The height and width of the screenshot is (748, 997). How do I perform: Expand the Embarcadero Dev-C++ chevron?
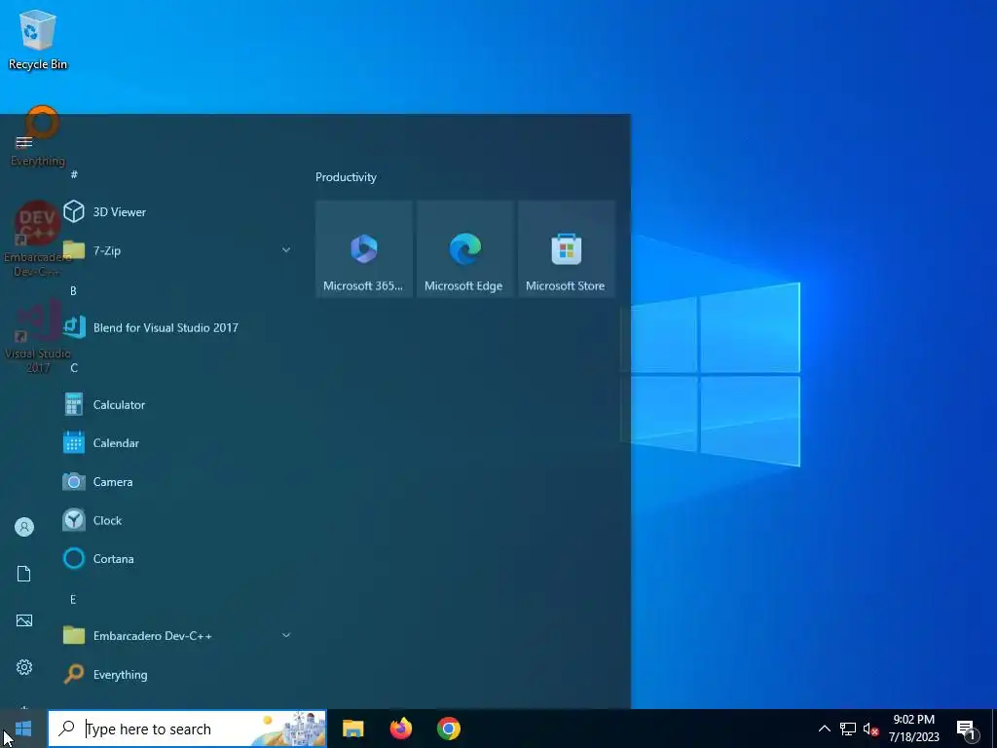tap(286, 635)
